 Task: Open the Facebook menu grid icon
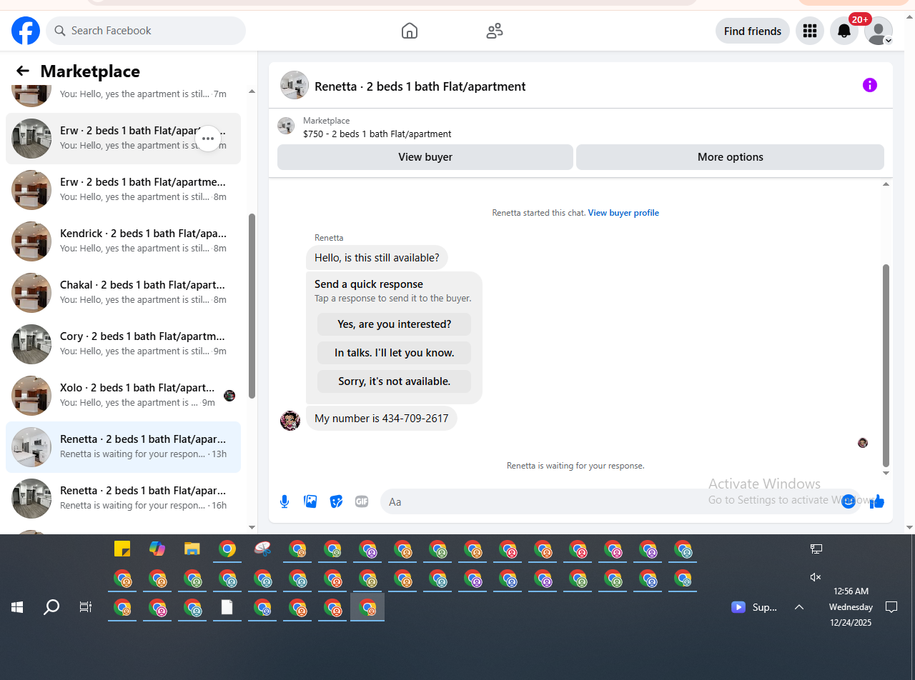pos(810,31)
